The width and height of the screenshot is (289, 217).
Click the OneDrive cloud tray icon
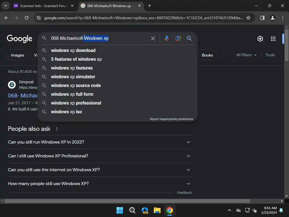(238, 210)
